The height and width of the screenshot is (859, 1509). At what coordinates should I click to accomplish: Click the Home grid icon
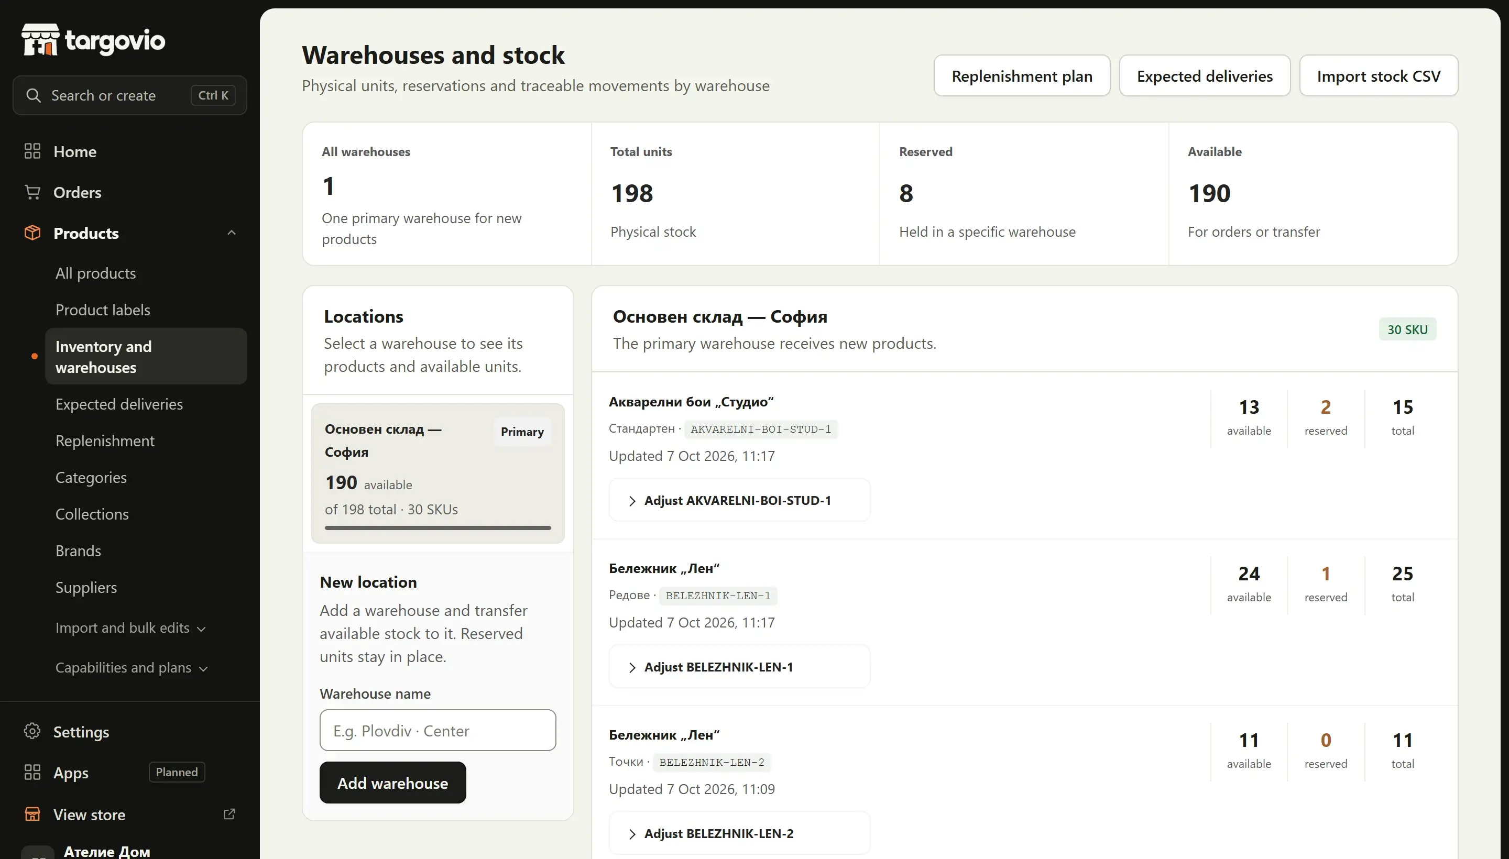[x=32, y=151]
